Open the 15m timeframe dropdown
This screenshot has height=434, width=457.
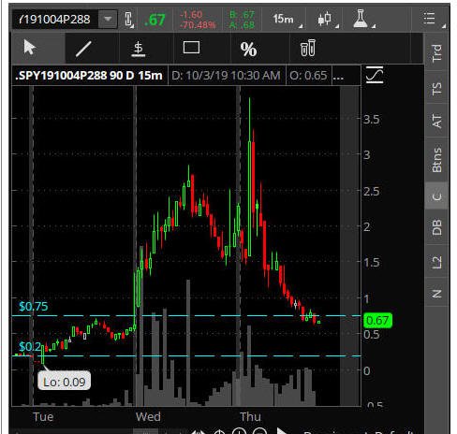click(283, 19)
